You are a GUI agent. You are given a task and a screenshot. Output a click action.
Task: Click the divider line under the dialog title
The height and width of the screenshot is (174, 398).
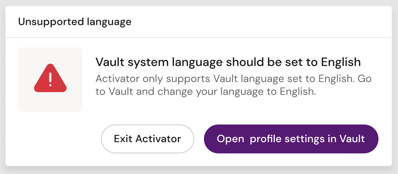coord(199,38)
